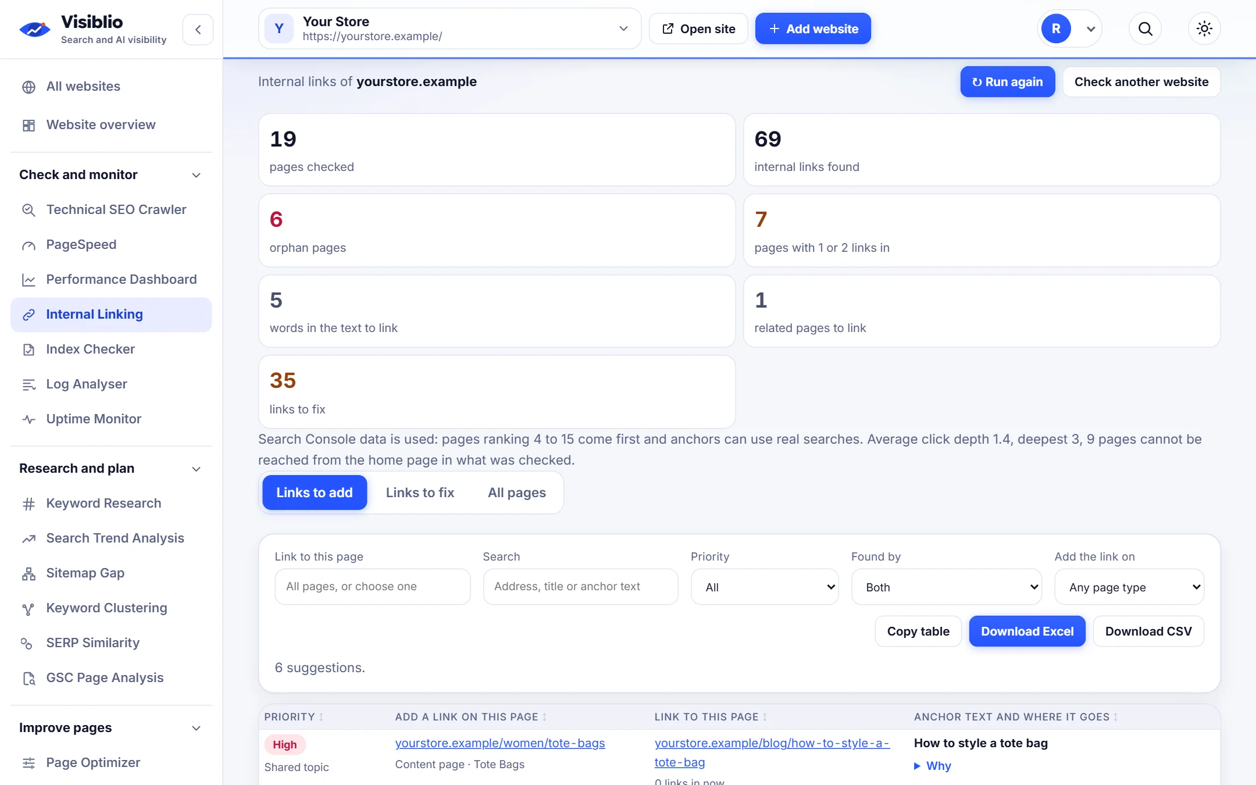The width and height of the screenshot is (1256, 785).
Task: Click the Copy table button
Action: (x=918, y=631)
